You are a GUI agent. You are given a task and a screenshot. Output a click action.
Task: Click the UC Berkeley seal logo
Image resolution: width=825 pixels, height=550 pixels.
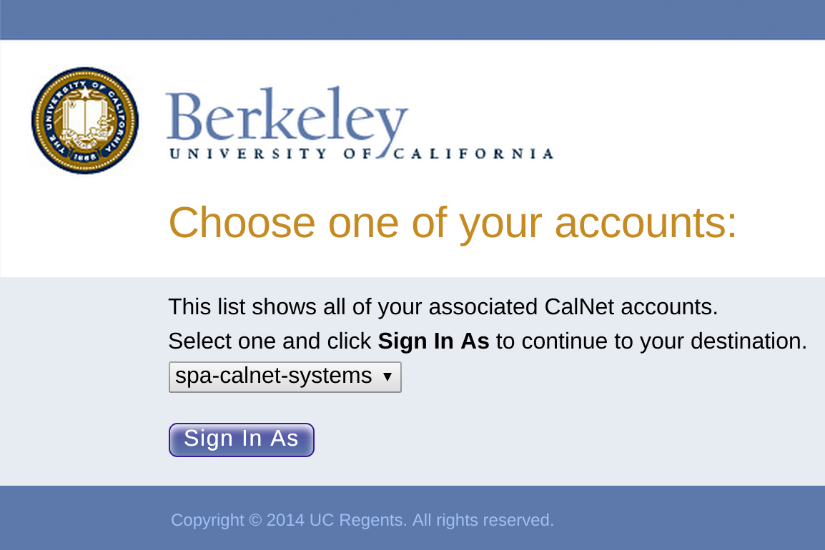tap(85, 121)
